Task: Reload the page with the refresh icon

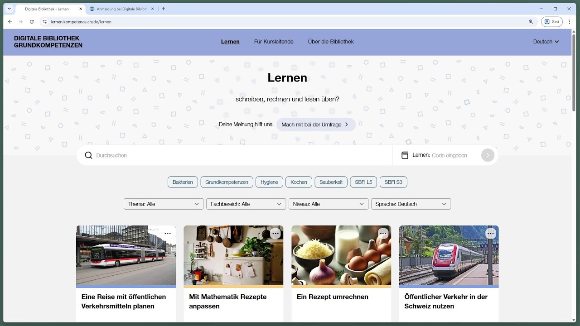Action: tap(32, 22)
